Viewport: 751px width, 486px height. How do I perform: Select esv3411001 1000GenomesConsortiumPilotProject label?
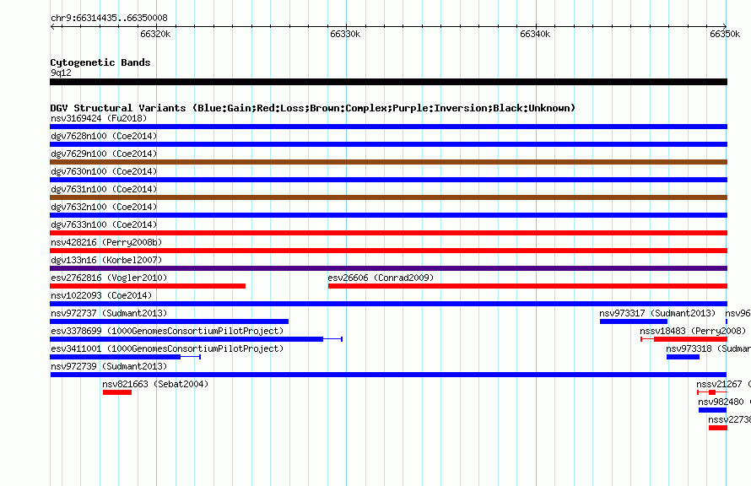click(x=167, y=348)
